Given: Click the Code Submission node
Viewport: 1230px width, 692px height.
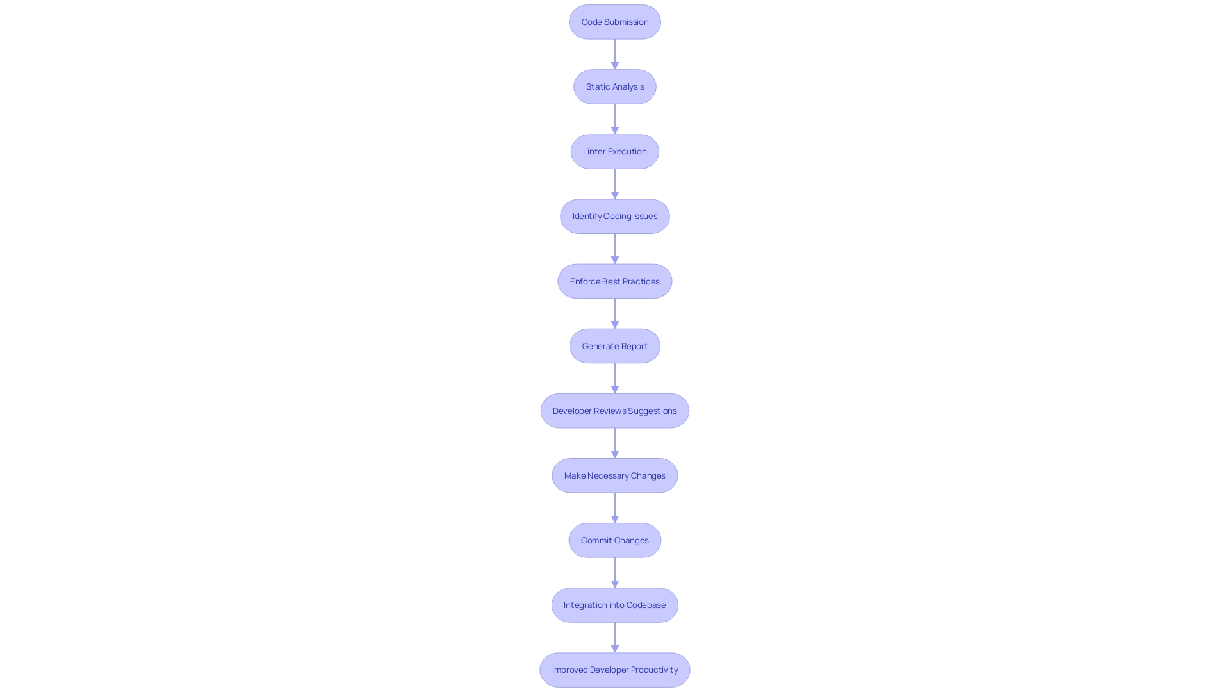Looking at the screenshot, I should pyautogui.click(x=614, y=21).
